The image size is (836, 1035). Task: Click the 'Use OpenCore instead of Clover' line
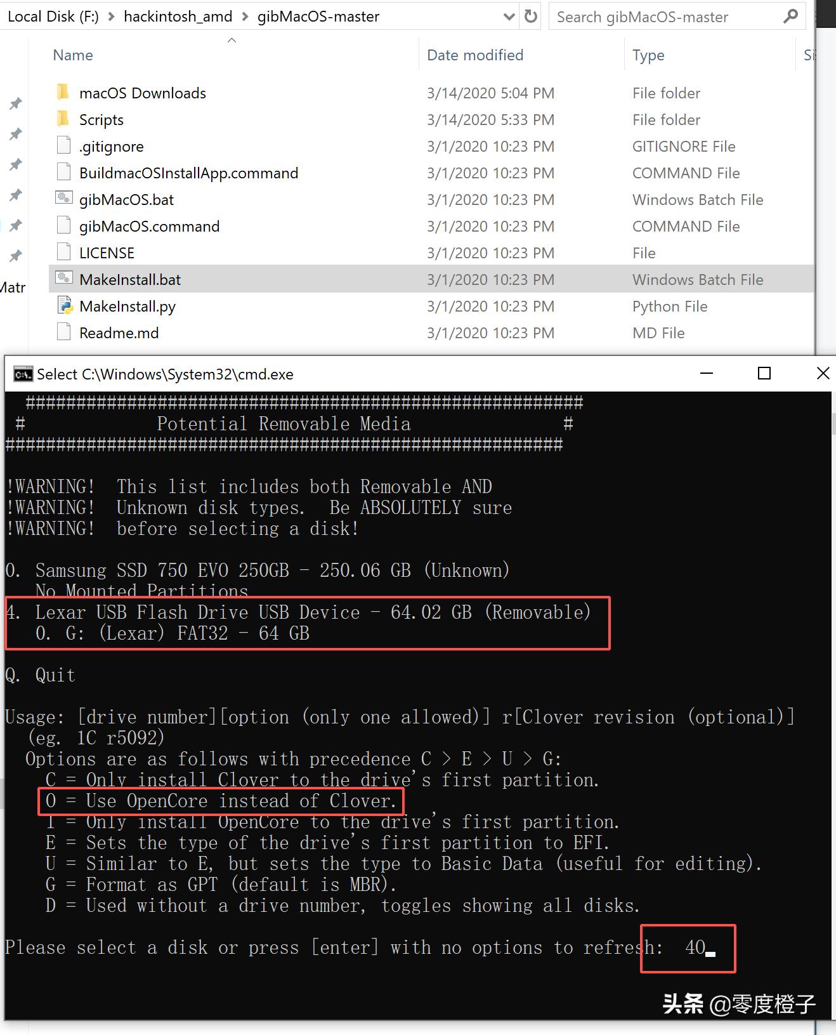pos(221,801)
